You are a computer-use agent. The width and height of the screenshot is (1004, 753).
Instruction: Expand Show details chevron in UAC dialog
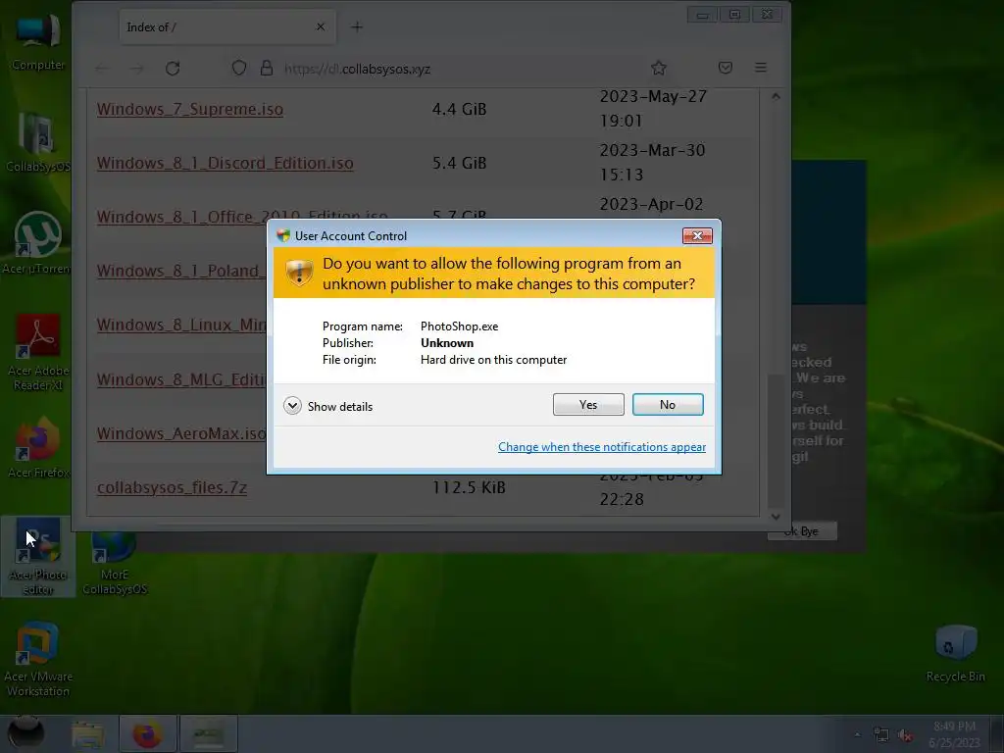(x=292, y=406)
